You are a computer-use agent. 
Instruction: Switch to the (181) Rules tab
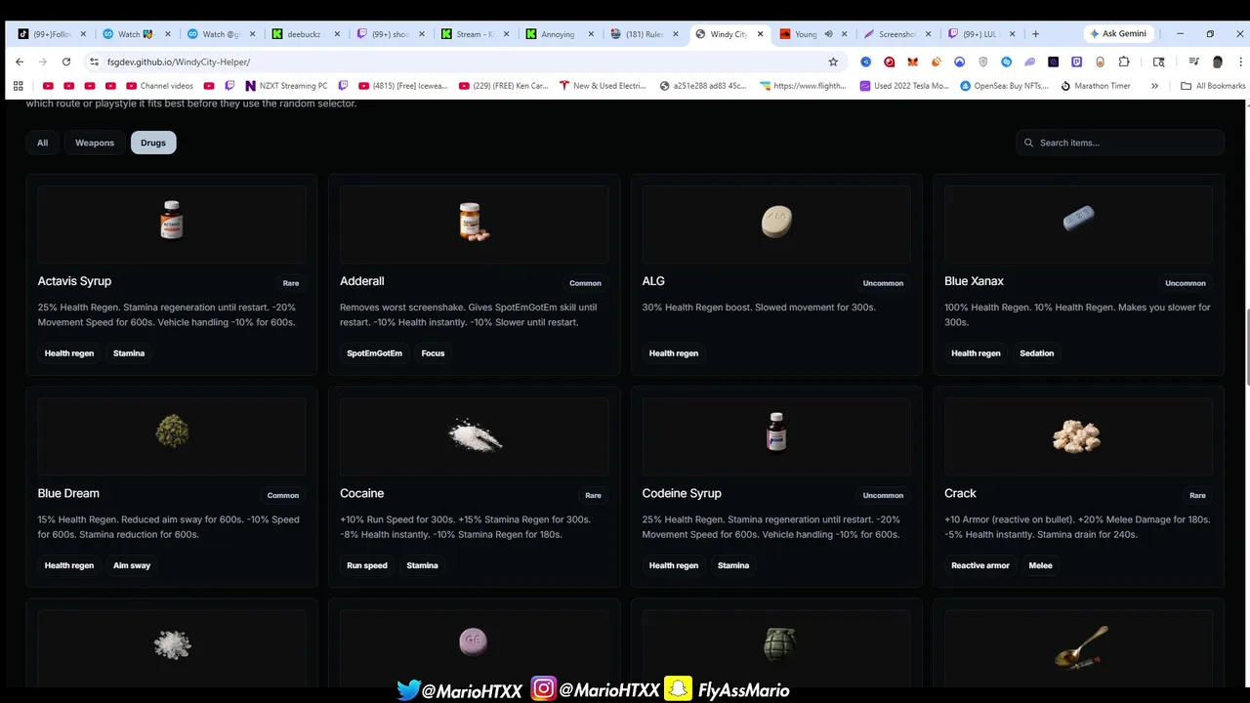point(644,34)
